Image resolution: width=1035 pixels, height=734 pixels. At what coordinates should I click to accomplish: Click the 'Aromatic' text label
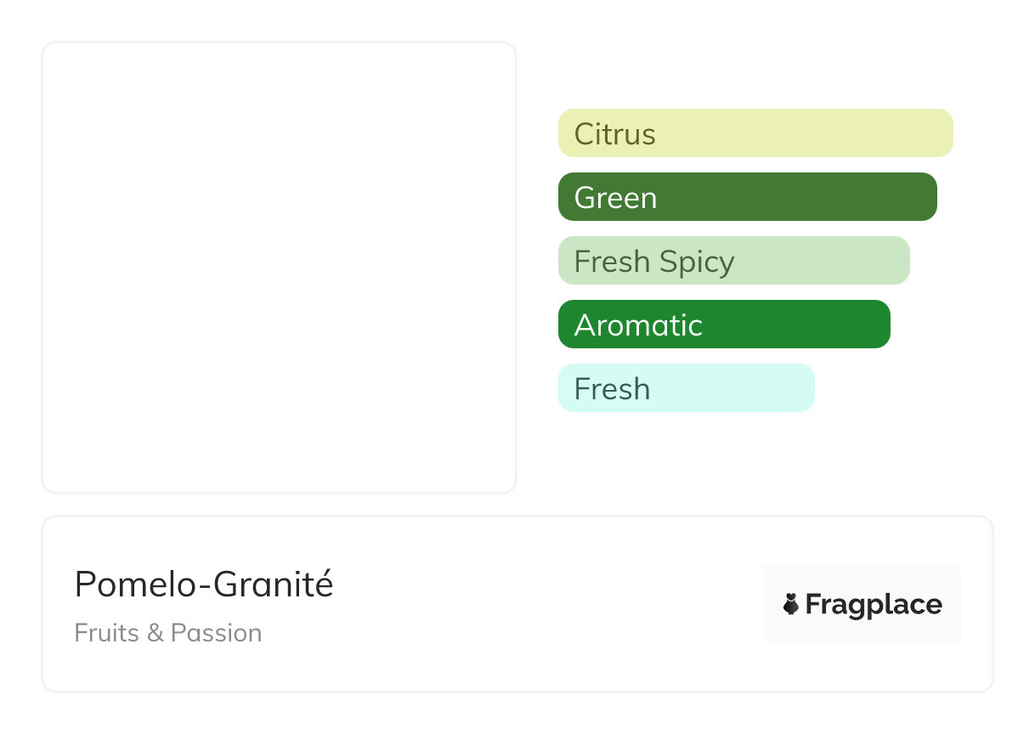click(638, 325)
